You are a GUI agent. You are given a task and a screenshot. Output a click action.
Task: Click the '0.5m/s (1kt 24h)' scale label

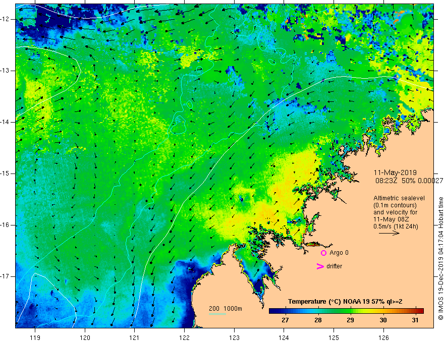[x=396, y=226]
